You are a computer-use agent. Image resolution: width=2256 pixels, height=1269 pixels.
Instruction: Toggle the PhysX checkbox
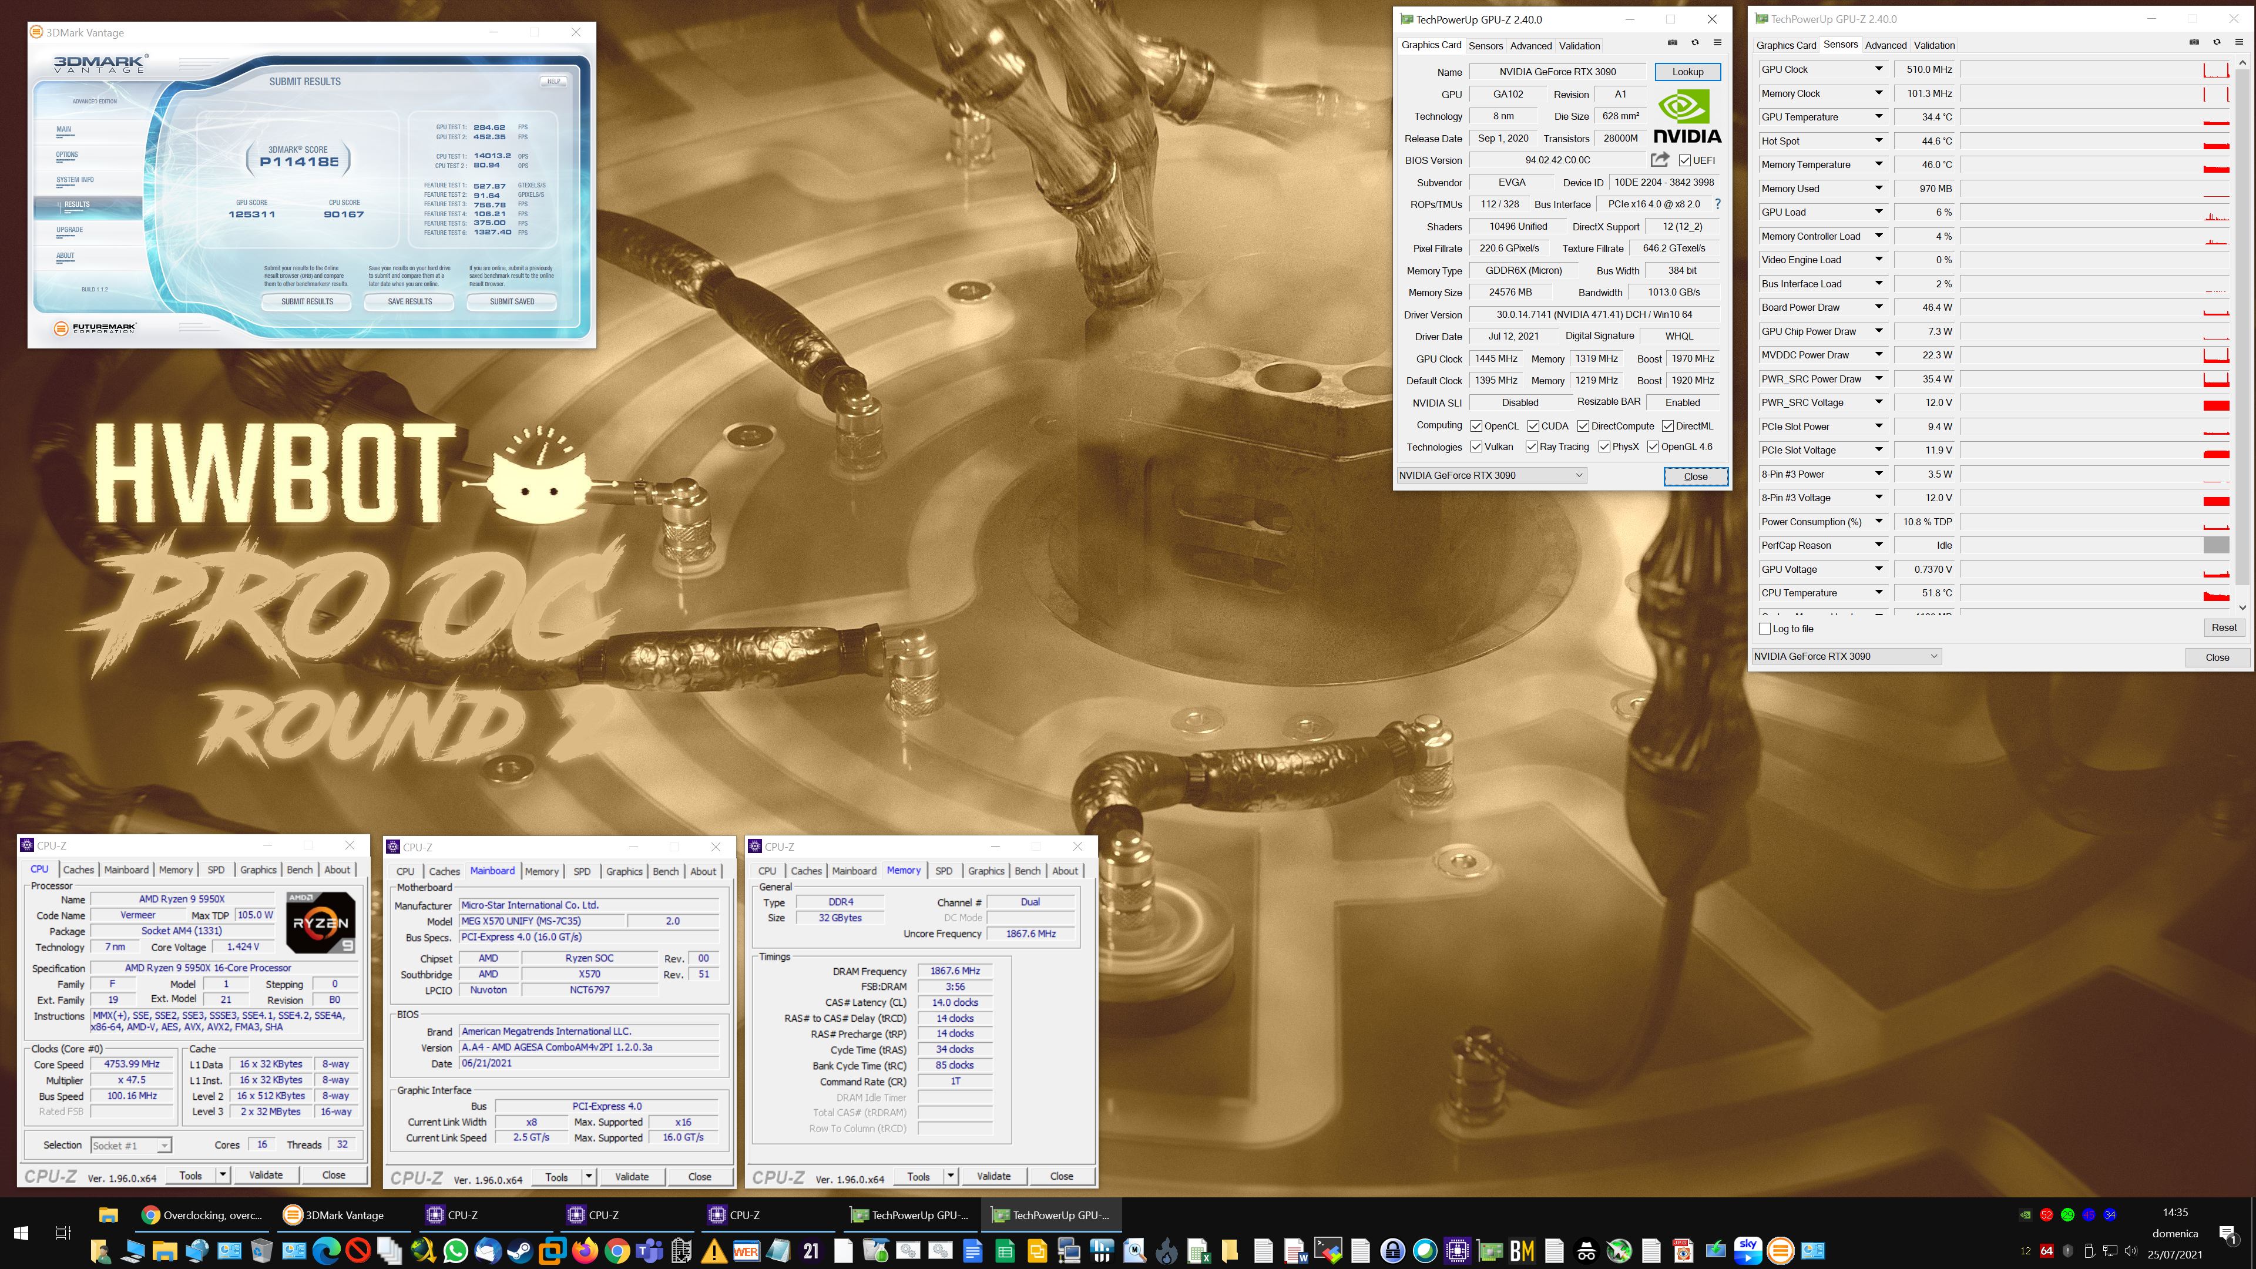[1604, 446]
